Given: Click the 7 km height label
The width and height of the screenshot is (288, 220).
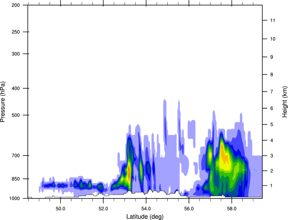Looking at the screenshot, I should click(x=272, y=92).
